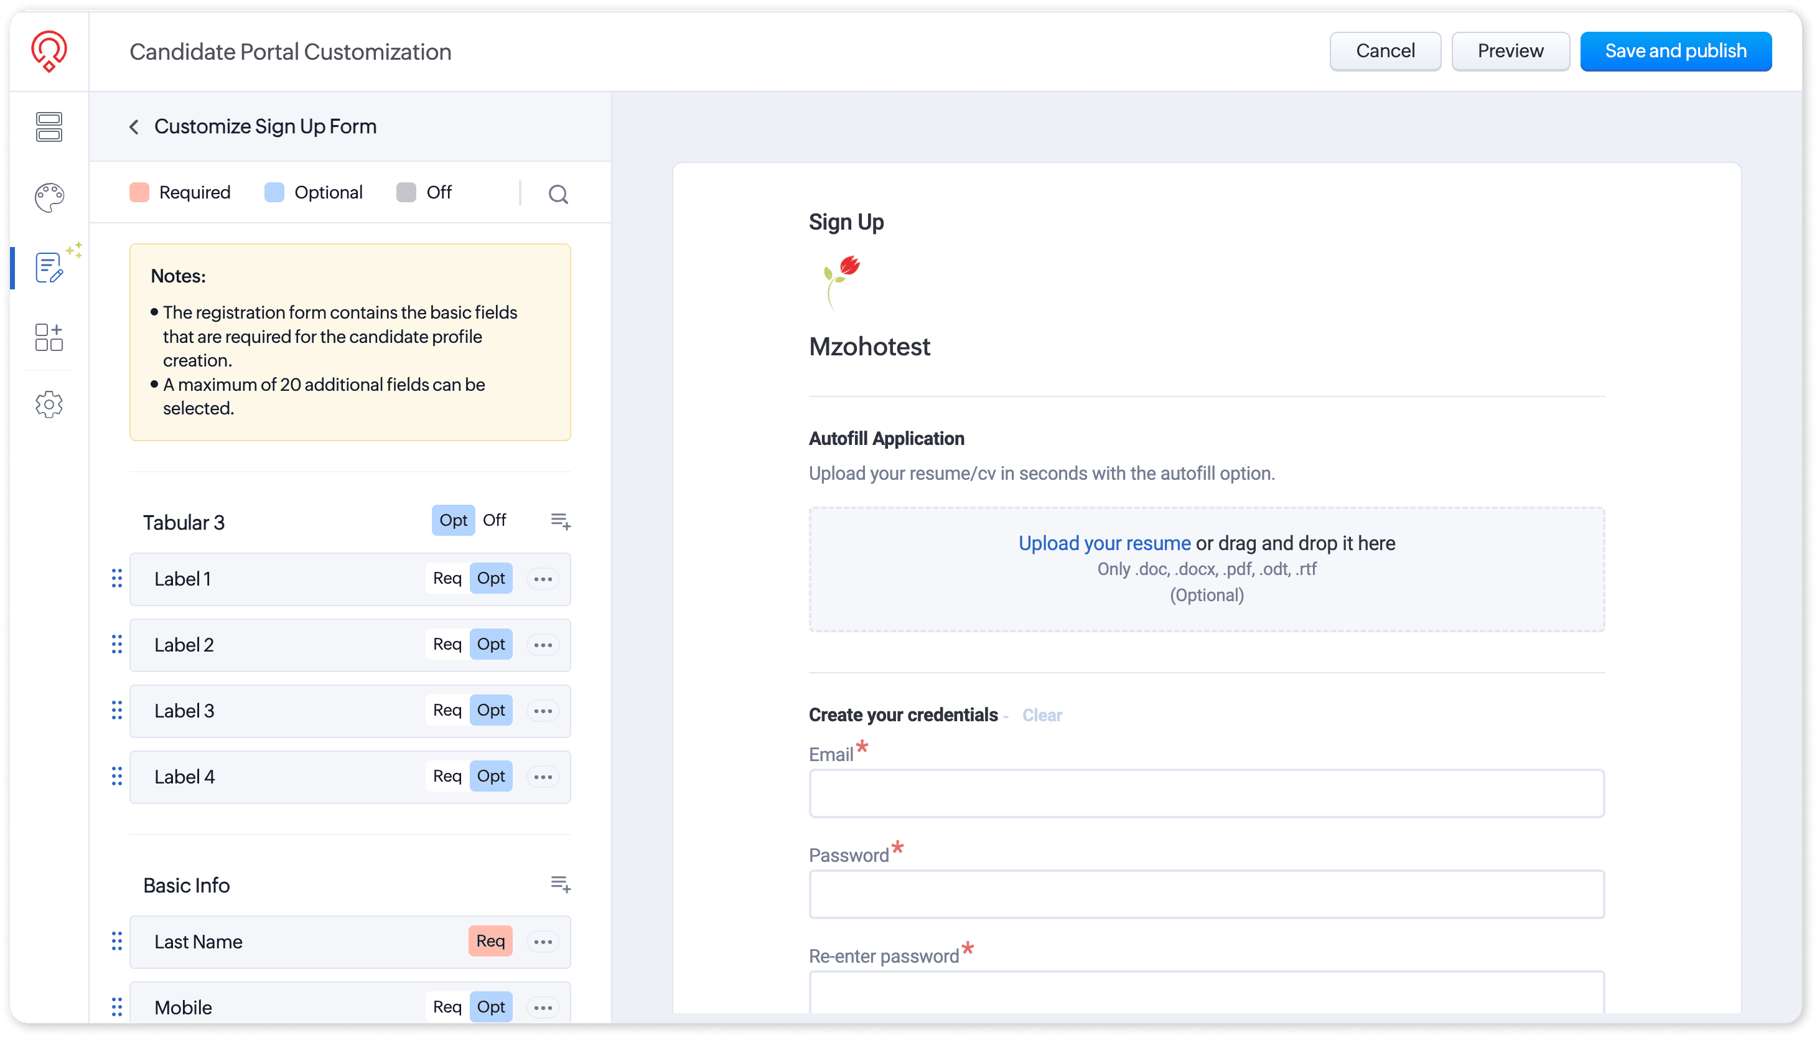Image resolution: width=1817 pixels, height=1038 pixels.
Task: Click the Required legend color swatch
Action: coord(139,192)
